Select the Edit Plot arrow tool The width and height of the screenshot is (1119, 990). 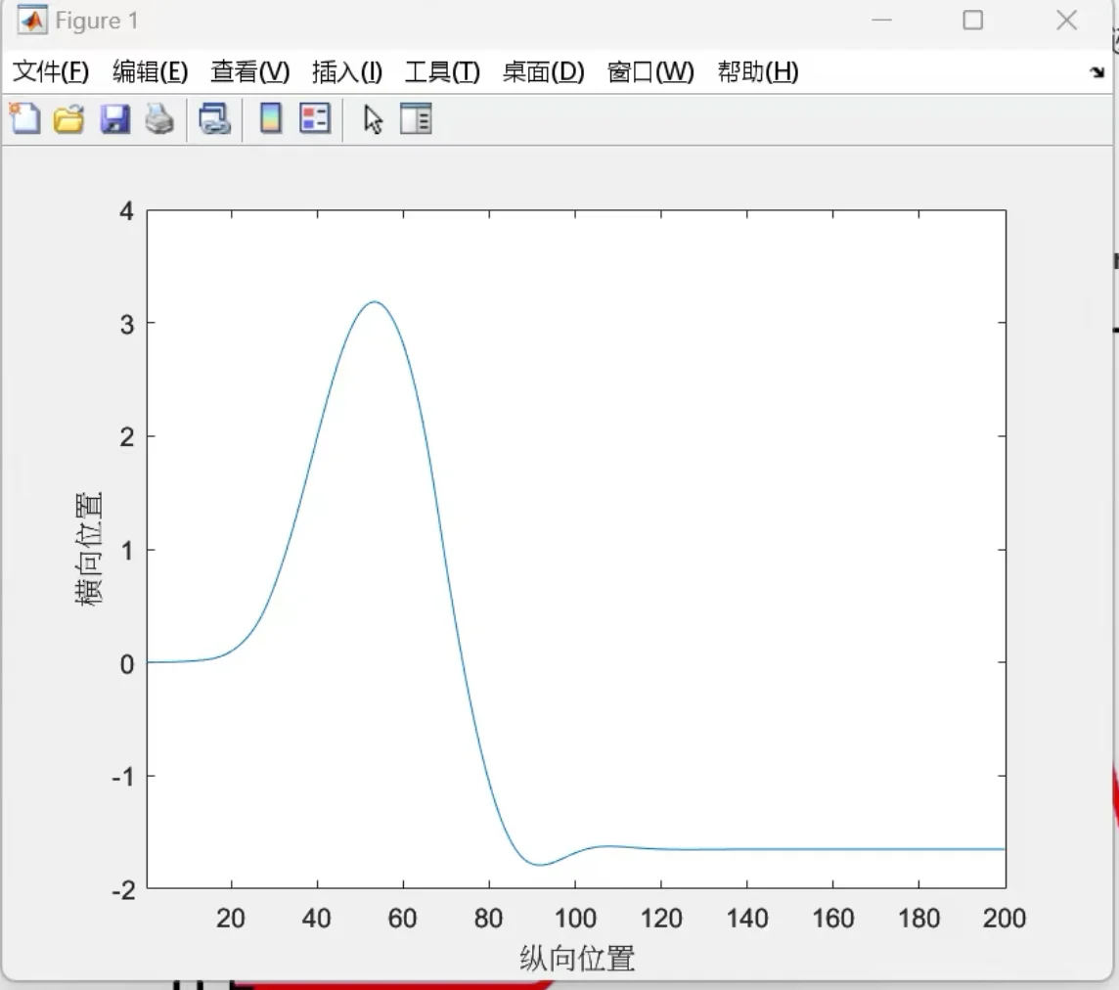(373, 119)
